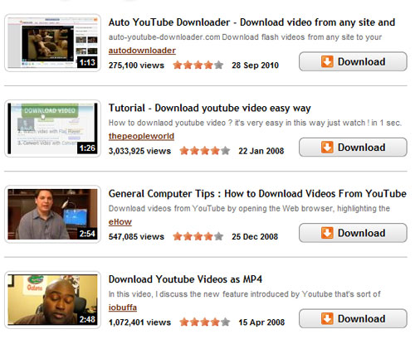This screenshot has width=415, height=339.
Task: Click the star rating beside 1,072,401 views
Action: tap(205, 322)
